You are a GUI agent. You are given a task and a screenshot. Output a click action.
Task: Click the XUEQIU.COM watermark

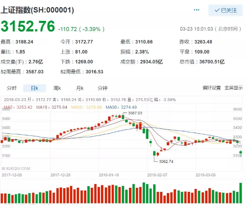16,169
